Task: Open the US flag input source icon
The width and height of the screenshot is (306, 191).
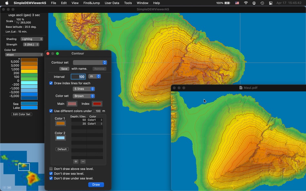Action: click(x=237, y=3)
